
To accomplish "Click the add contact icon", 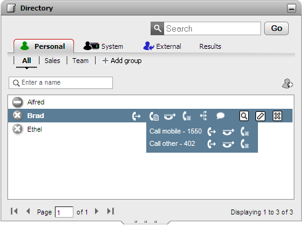I will [288, 83].
